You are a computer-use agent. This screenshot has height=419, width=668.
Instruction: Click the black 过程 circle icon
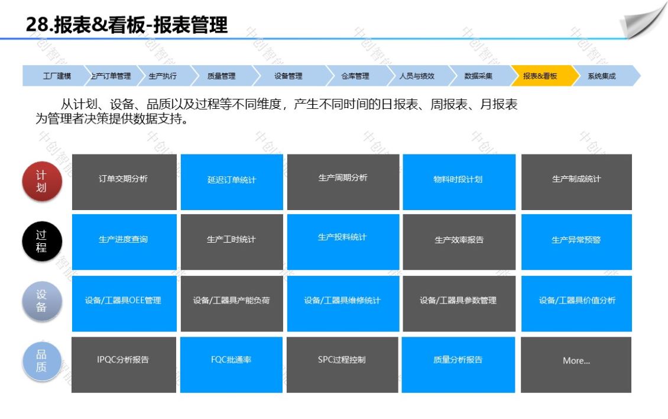pyautogui.click(x=41, y=241)
